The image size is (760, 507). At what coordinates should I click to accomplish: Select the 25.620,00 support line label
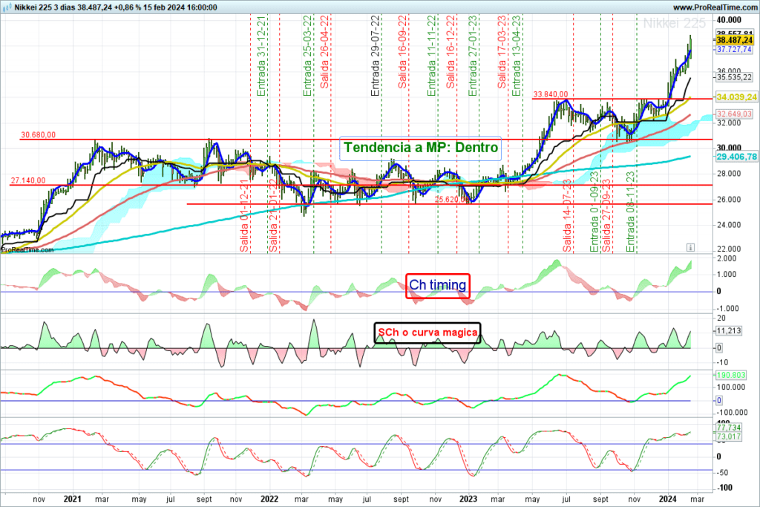(x=452, y=199)
